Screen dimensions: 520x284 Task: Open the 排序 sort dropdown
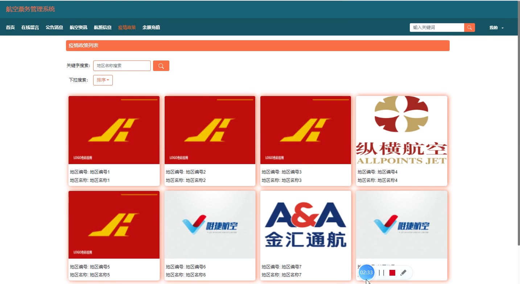103,80
